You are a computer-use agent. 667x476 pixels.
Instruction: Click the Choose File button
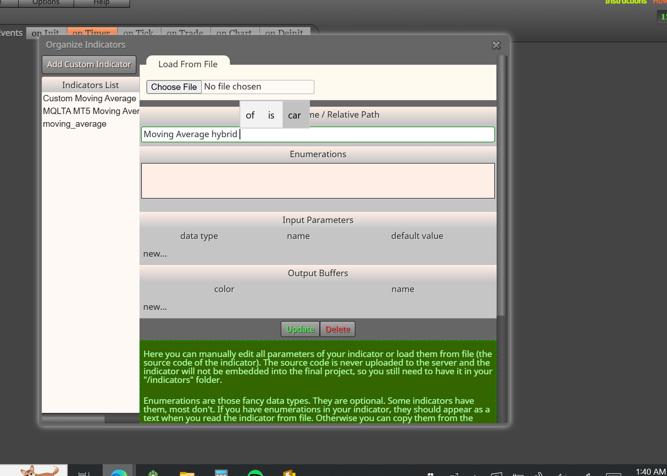174,87
